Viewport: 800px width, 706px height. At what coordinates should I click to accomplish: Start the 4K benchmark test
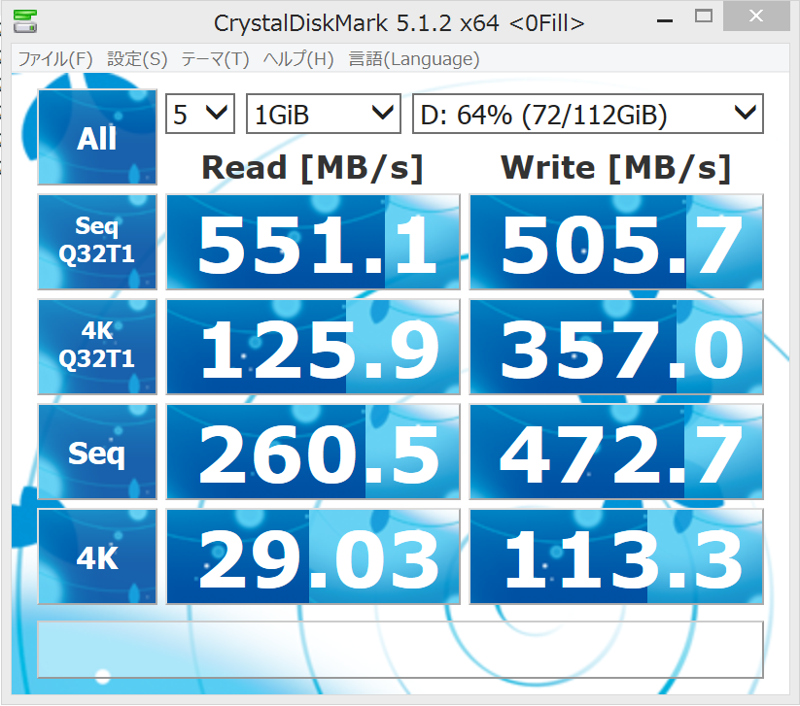point(97,556)
